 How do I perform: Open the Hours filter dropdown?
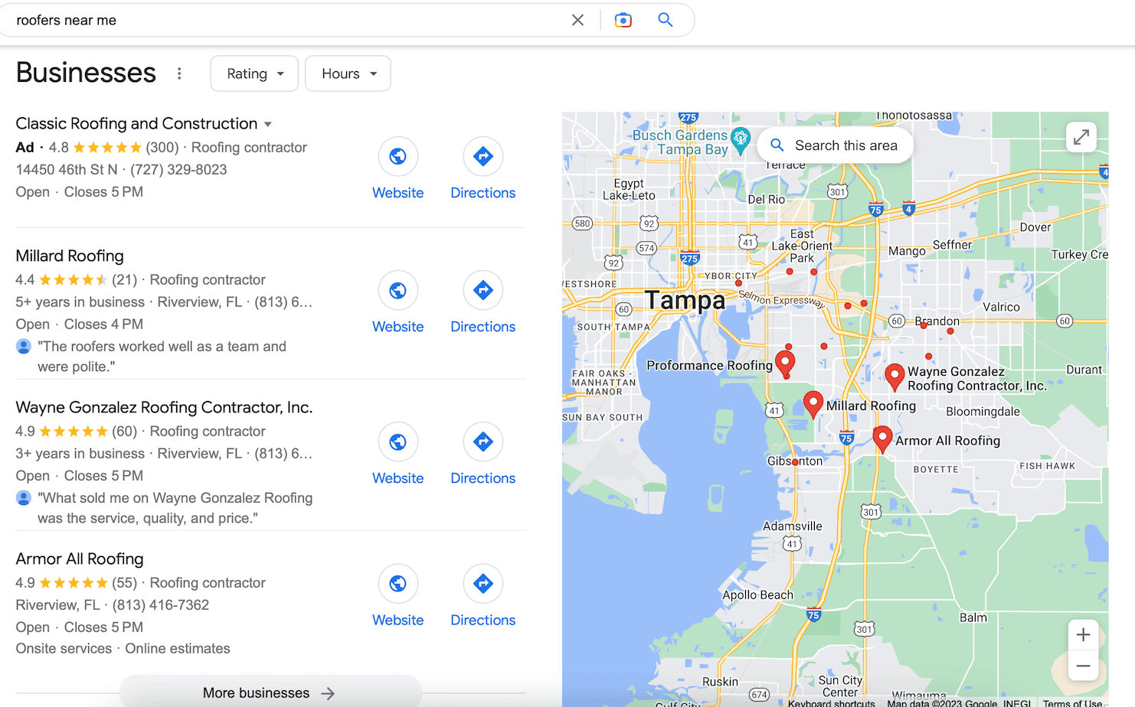pyautogui.click(x=348, y=73)
